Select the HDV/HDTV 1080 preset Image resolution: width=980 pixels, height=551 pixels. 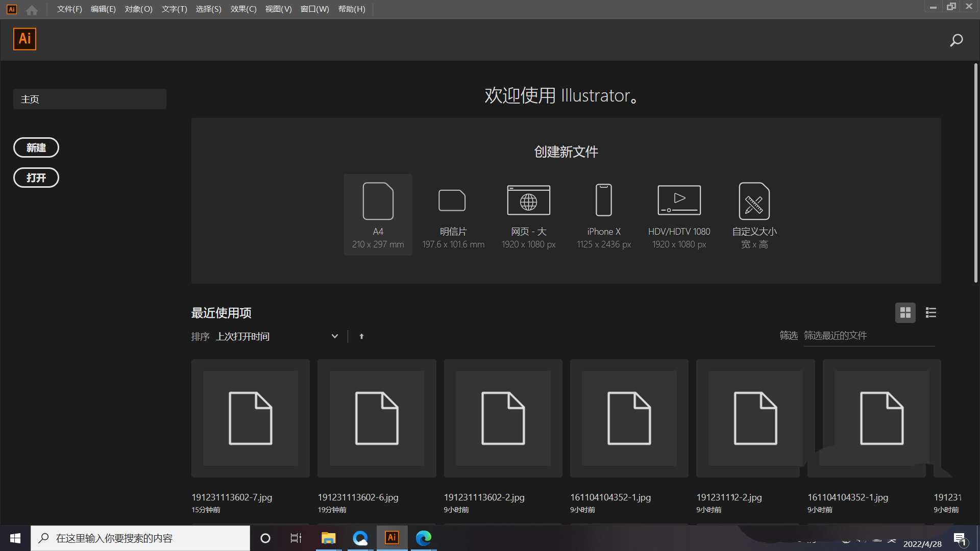coord(679,215)
